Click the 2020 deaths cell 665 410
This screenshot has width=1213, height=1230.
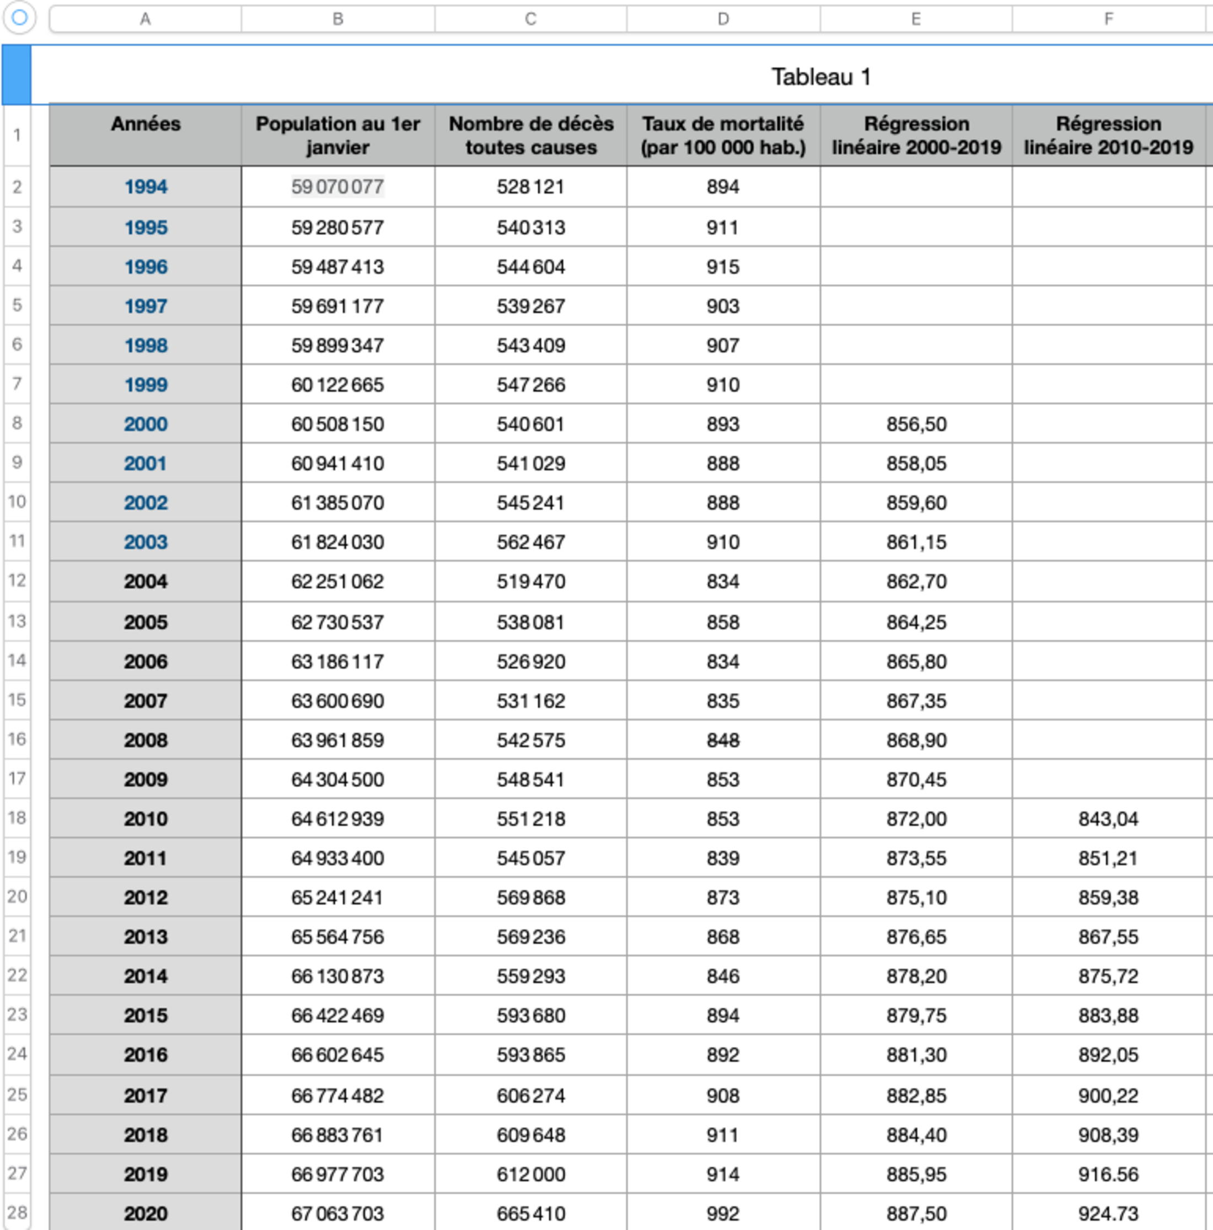point(530,1213)
